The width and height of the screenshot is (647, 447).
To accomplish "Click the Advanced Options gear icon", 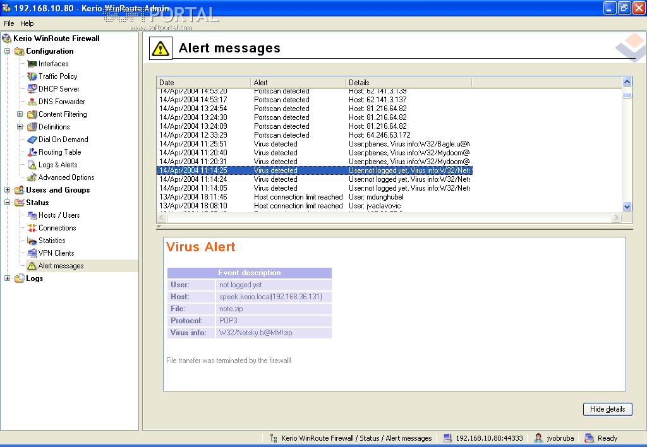I will pyautogui.click(x=32, y=177).
